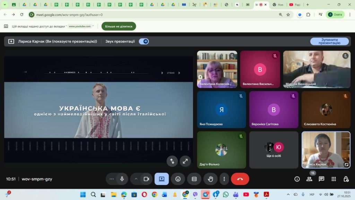Open more options three-dot menu
Viewport: 355px width, 200px height.
224,179
